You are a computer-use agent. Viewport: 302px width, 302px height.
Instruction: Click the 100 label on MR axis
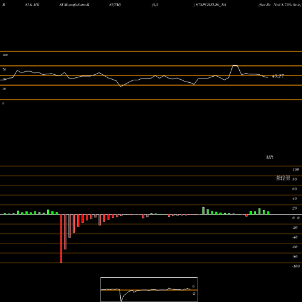coord(295,170)
